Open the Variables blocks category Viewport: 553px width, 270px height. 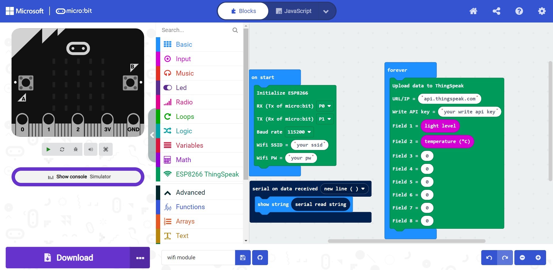click(199, 145)
